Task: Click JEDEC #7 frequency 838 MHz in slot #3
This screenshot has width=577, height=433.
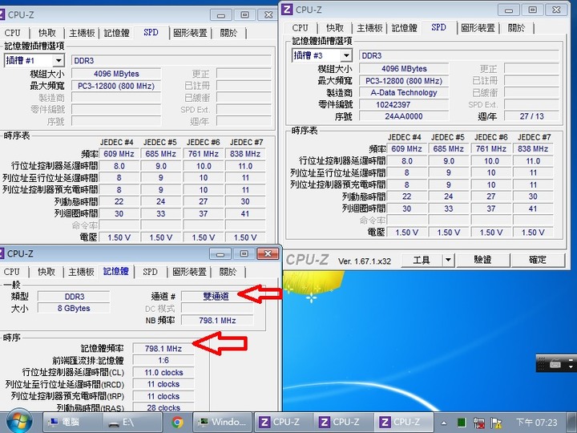Action: (533, 149)
